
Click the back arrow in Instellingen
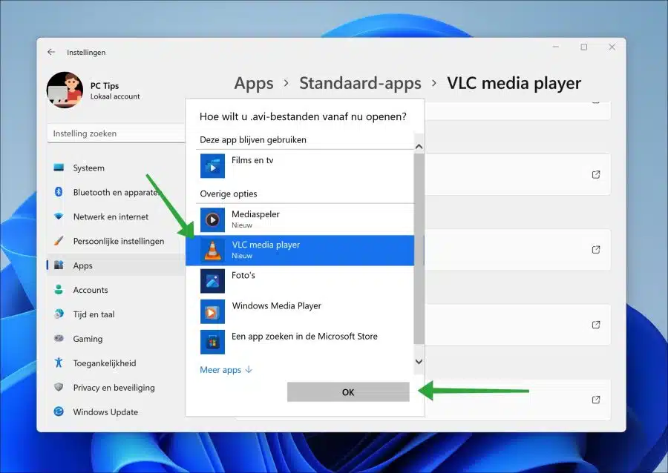51,52
